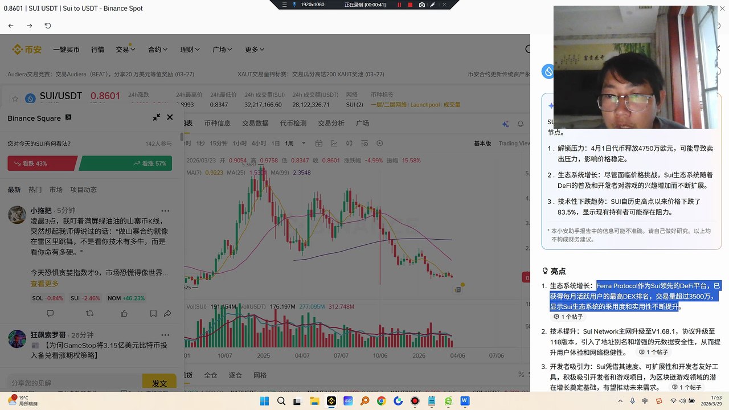
Task: Bookmark the 小拖把 post
Action: tap(153, 313)
